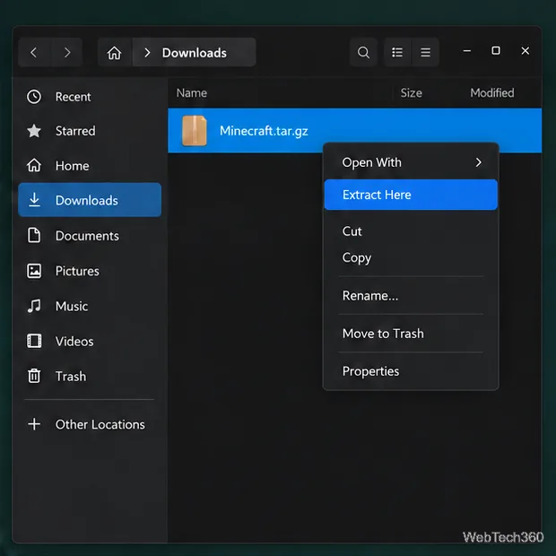Click the home icon in the path bar
Image resolution: width=556 pixels, height=556 pixels.
tap(114, 53)
